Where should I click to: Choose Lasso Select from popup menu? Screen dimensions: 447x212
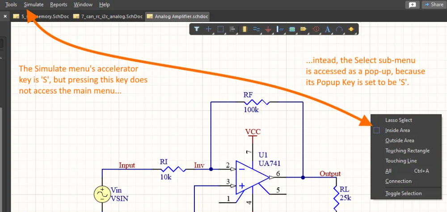(x=406, y=120)
